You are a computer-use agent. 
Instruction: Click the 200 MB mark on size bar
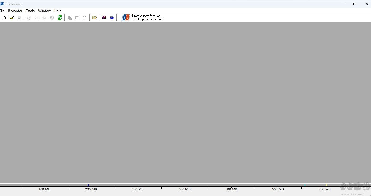pyautogui.click(x=91, y=189)
